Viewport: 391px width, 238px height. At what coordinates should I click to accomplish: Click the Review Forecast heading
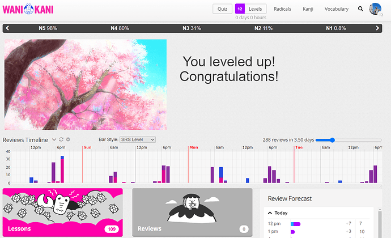pyautogui.click(x=290, y=198)
